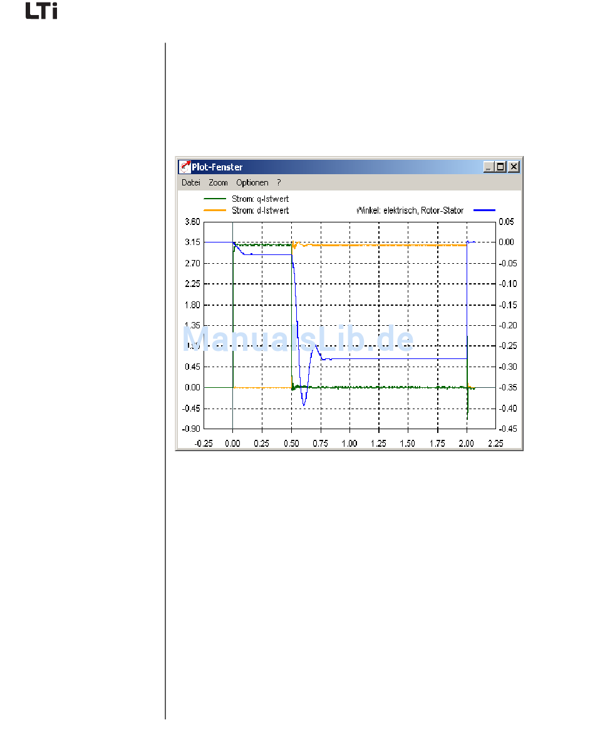Open the Zoom menu

click(x=218, y=183)
